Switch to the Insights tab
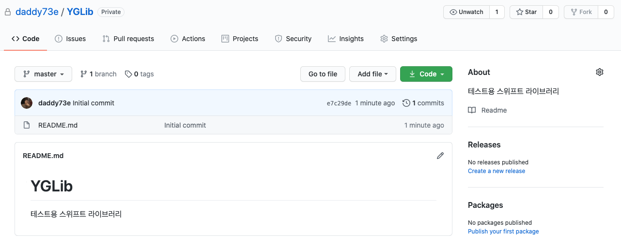Image resolution: width=621 pixels, height=247 pixels. 346,39
